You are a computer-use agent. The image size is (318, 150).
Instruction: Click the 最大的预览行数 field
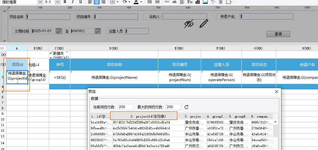tap(173, 107)
